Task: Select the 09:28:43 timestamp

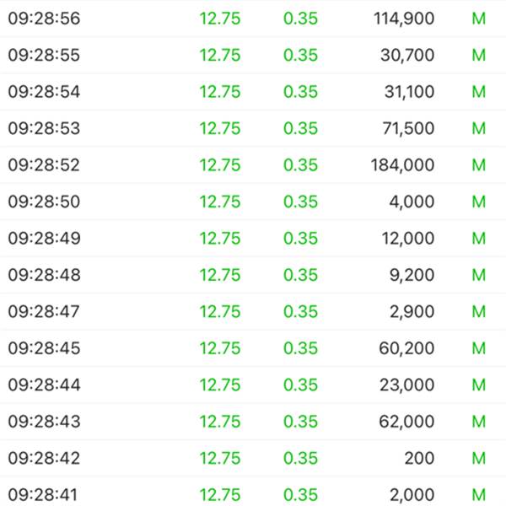Action: pos(44,422)
